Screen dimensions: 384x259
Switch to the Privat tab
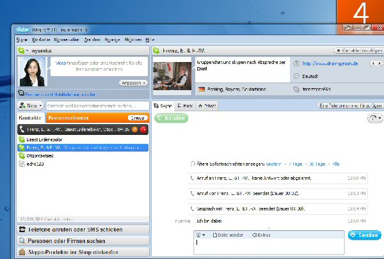pyautogui.click(x=207, y=106)
